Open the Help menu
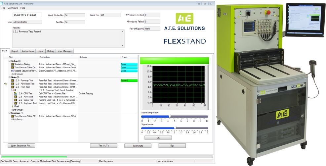Screen dimensions: 326x166 pyautogui.click(x=23, y=8)
